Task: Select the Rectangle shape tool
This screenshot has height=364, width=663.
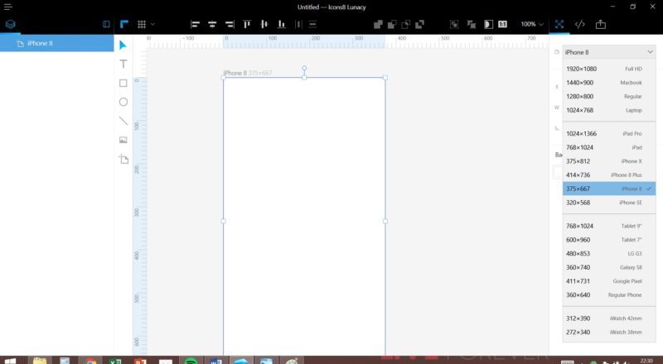Action: (x=123, y=83)
